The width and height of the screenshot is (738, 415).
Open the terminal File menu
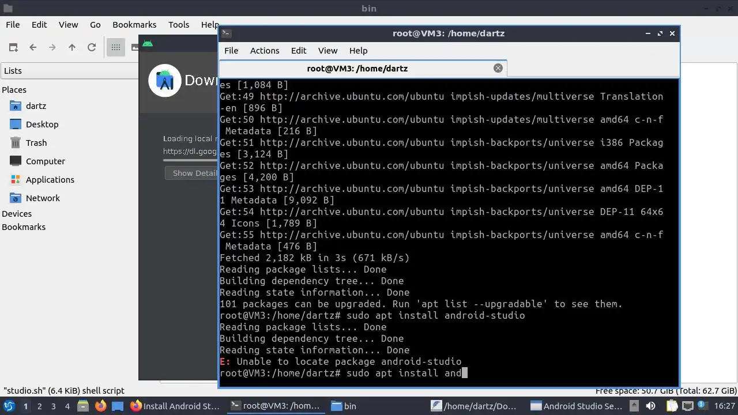(x=231, y=51)
